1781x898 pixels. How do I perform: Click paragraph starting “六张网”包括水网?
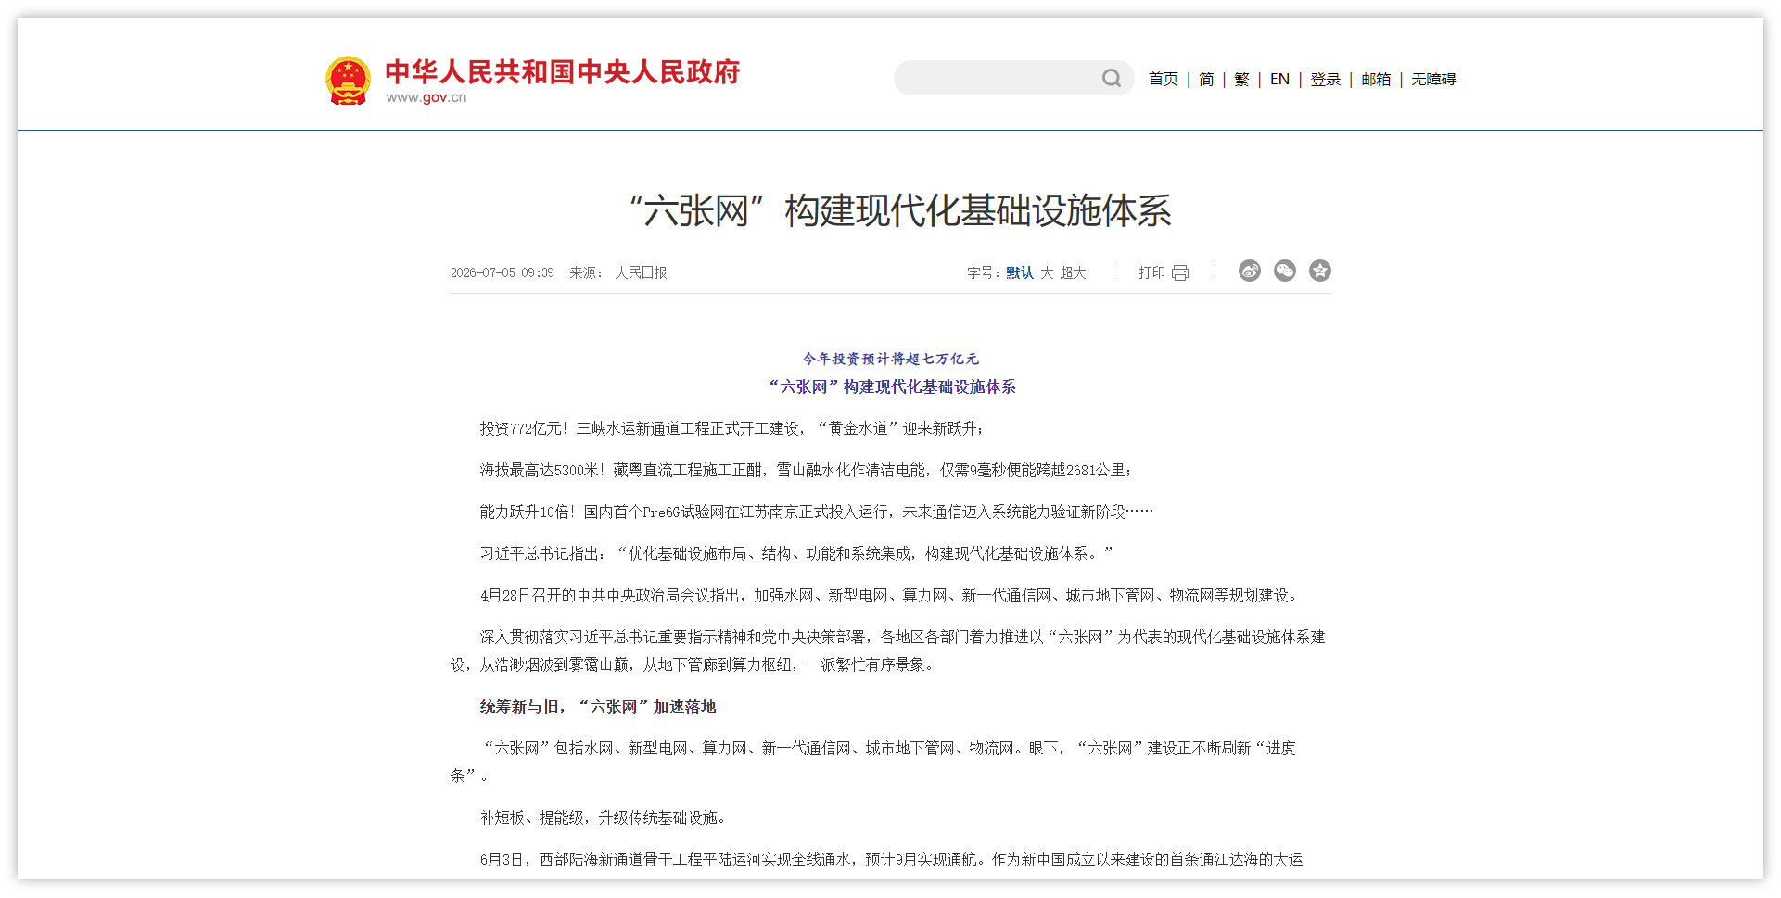pyautogui.click(x=873, y=762)
